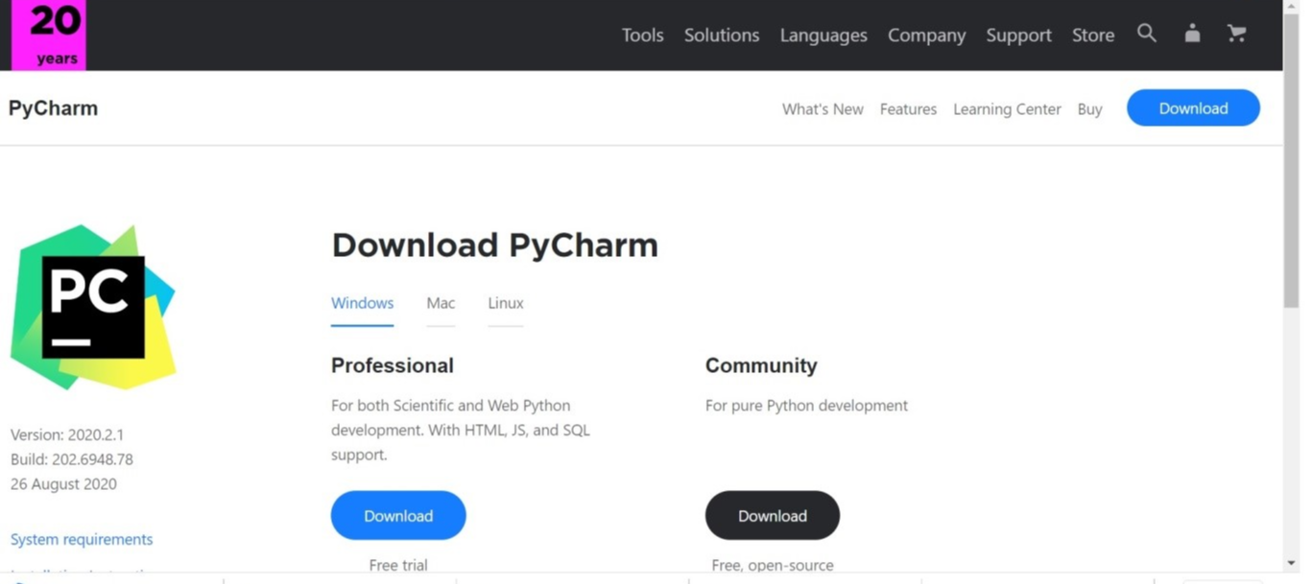Click the JetBrains 20 years logo
Viewport: 1312px width, 584px height.
tap(49, 35)
